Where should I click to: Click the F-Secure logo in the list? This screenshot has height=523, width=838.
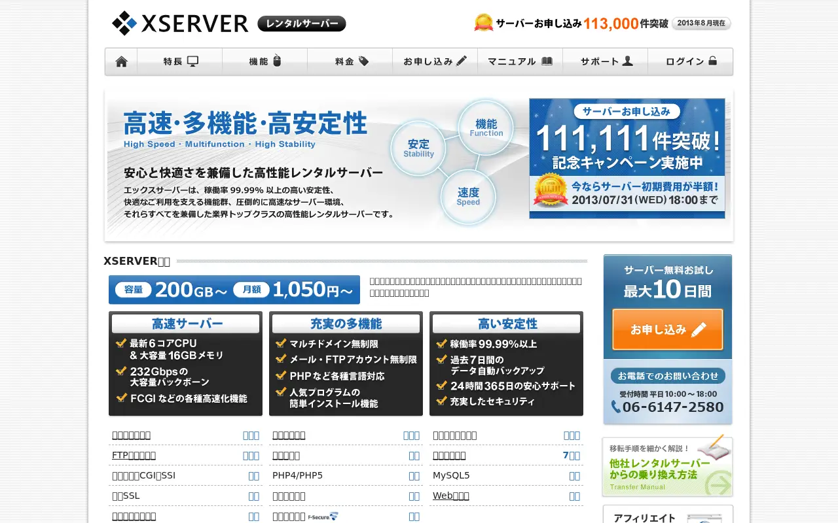[323, 516]
